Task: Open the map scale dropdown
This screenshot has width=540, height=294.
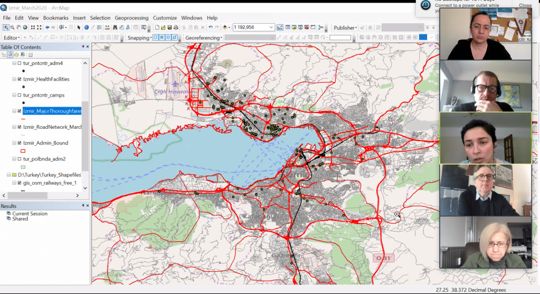Action: coord(271,27)
